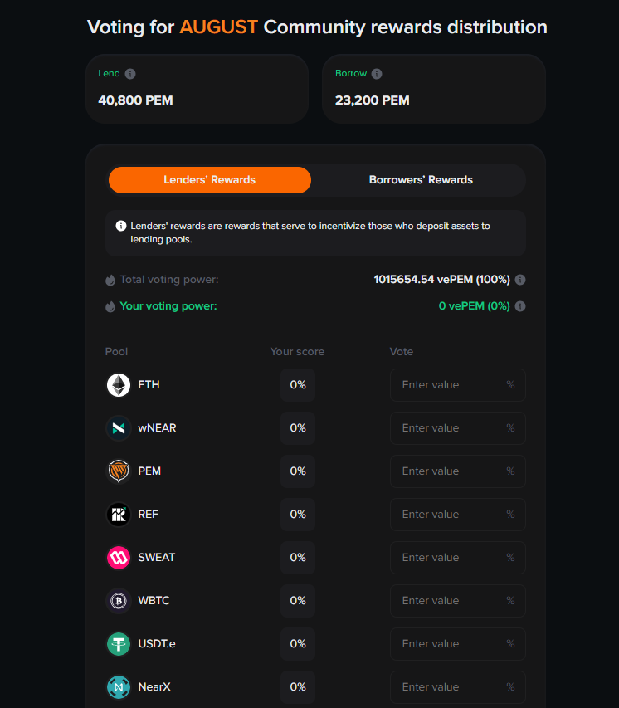Image resolution: width=619 pixels, height=708 pixels.
Task: Click the USDT.e pool token icon
Action: [119, 644]
